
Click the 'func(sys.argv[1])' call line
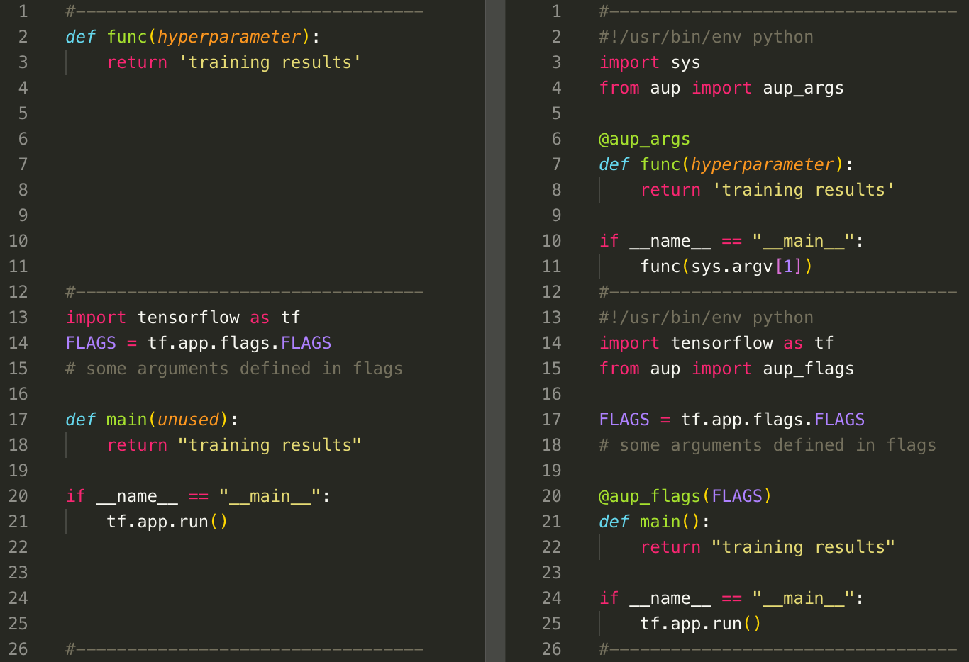click(726, 267)
